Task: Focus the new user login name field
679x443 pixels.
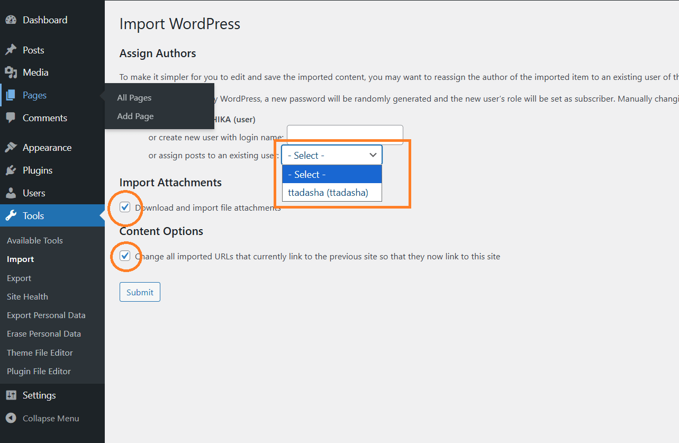Action: pos(345,135)
